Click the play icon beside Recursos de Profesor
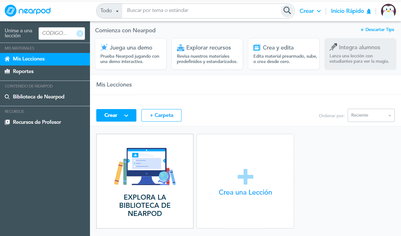The image size is (401, 236). click(7, 122)
